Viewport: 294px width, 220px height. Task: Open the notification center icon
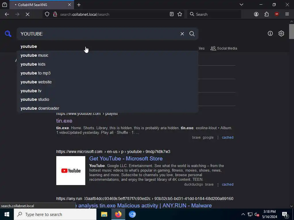coord(285,214)
